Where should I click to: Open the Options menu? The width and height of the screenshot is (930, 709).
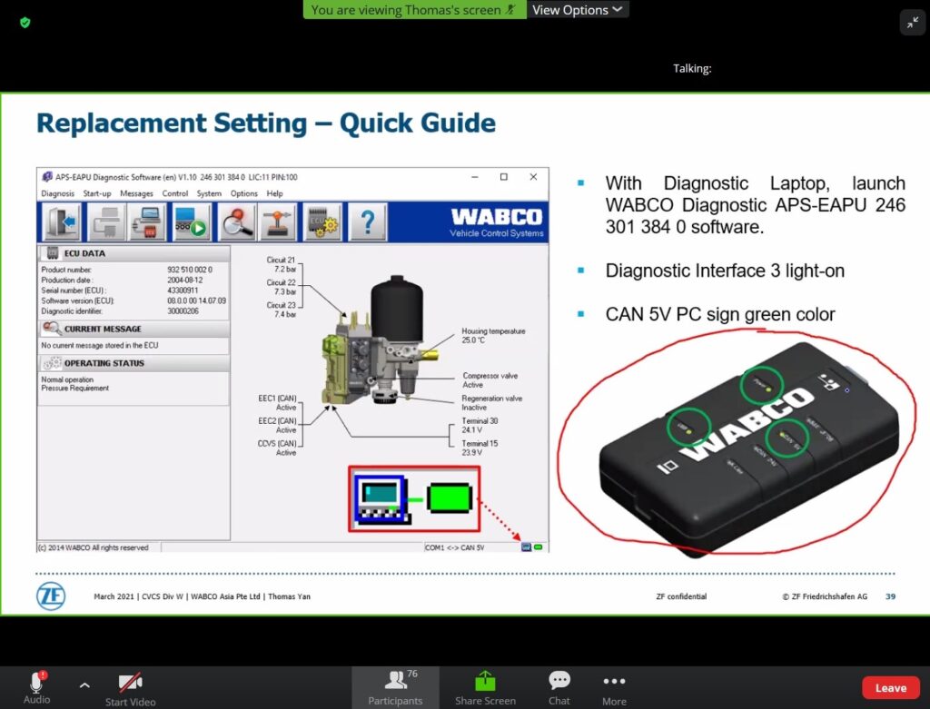point(243,193)
